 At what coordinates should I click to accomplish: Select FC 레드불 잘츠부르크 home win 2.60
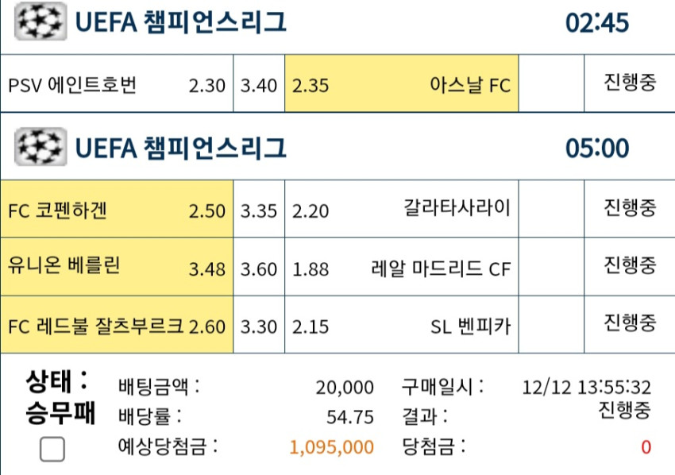click(x=117, y=324)
